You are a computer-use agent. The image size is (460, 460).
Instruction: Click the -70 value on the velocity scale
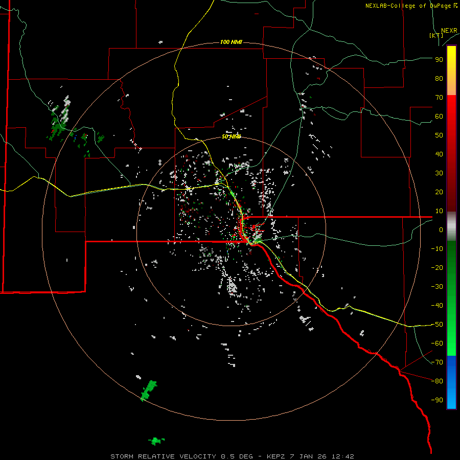pos(437,362)
